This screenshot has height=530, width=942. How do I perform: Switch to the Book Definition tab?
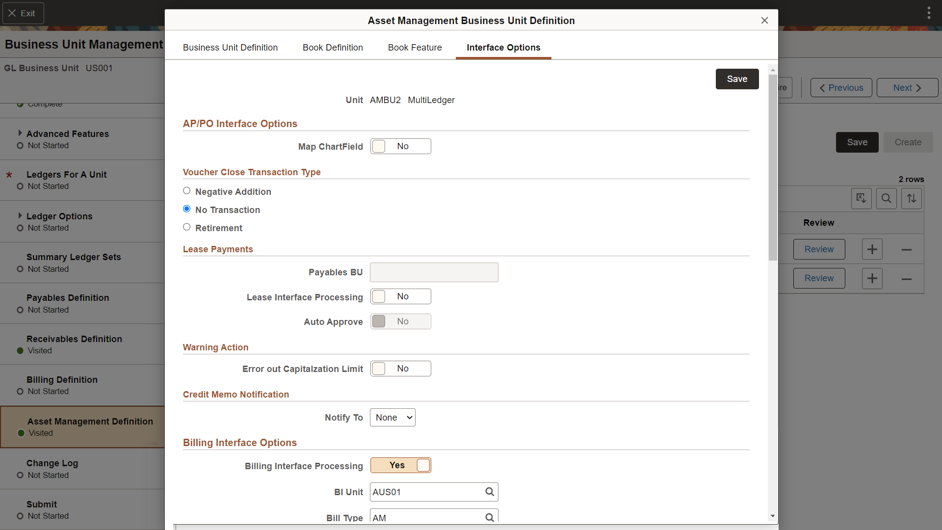pos(333,47)
